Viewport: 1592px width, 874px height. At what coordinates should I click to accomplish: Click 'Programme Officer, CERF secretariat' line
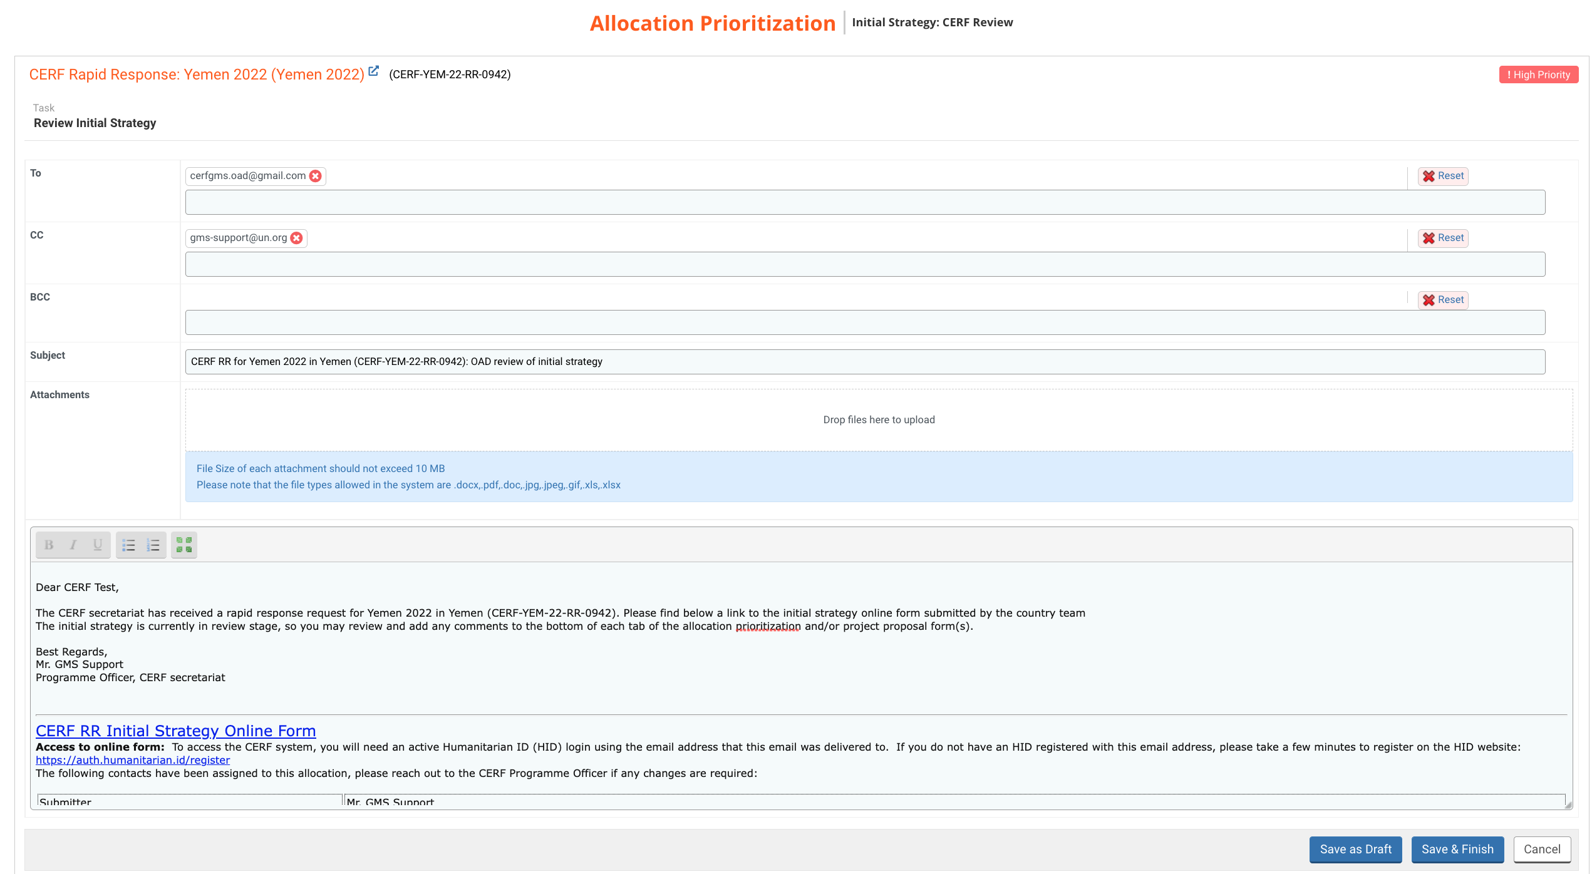tap(130, 677)
